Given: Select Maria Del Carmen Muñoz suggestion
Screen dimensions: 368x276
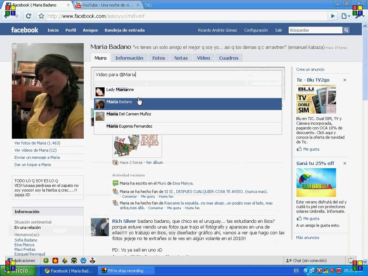Looking at the screenshot, I should pyautogui.click(x=188, y=116).
